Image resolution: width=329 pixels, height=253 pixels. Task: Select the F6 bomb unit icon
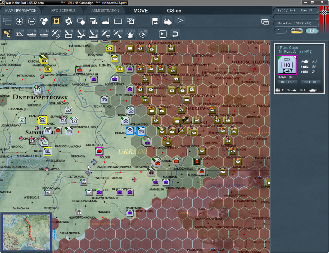coord(69,34)
